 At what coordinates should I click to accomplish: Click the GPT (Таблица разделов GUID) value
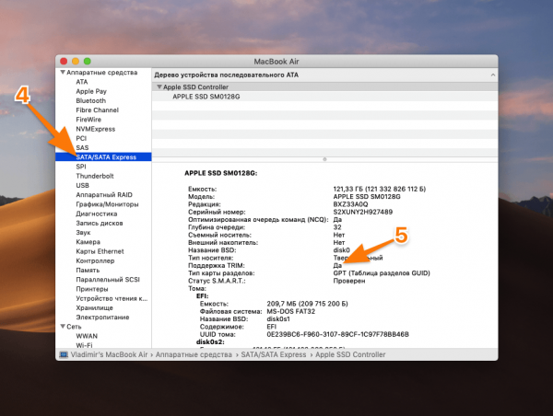point(382,273)
